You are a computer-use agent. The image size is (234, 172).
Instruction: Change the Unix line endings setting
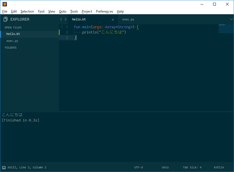(165, 168)
